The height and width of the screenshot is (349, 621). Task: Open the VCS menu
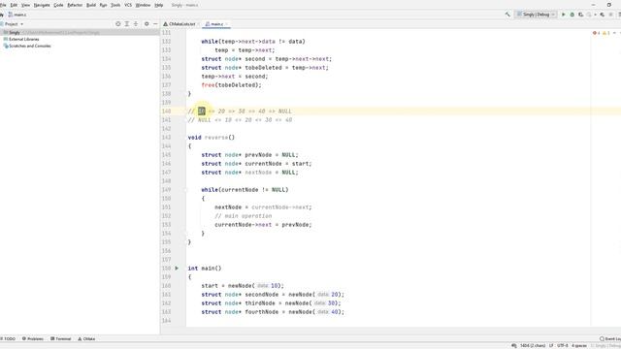point(128,5)
